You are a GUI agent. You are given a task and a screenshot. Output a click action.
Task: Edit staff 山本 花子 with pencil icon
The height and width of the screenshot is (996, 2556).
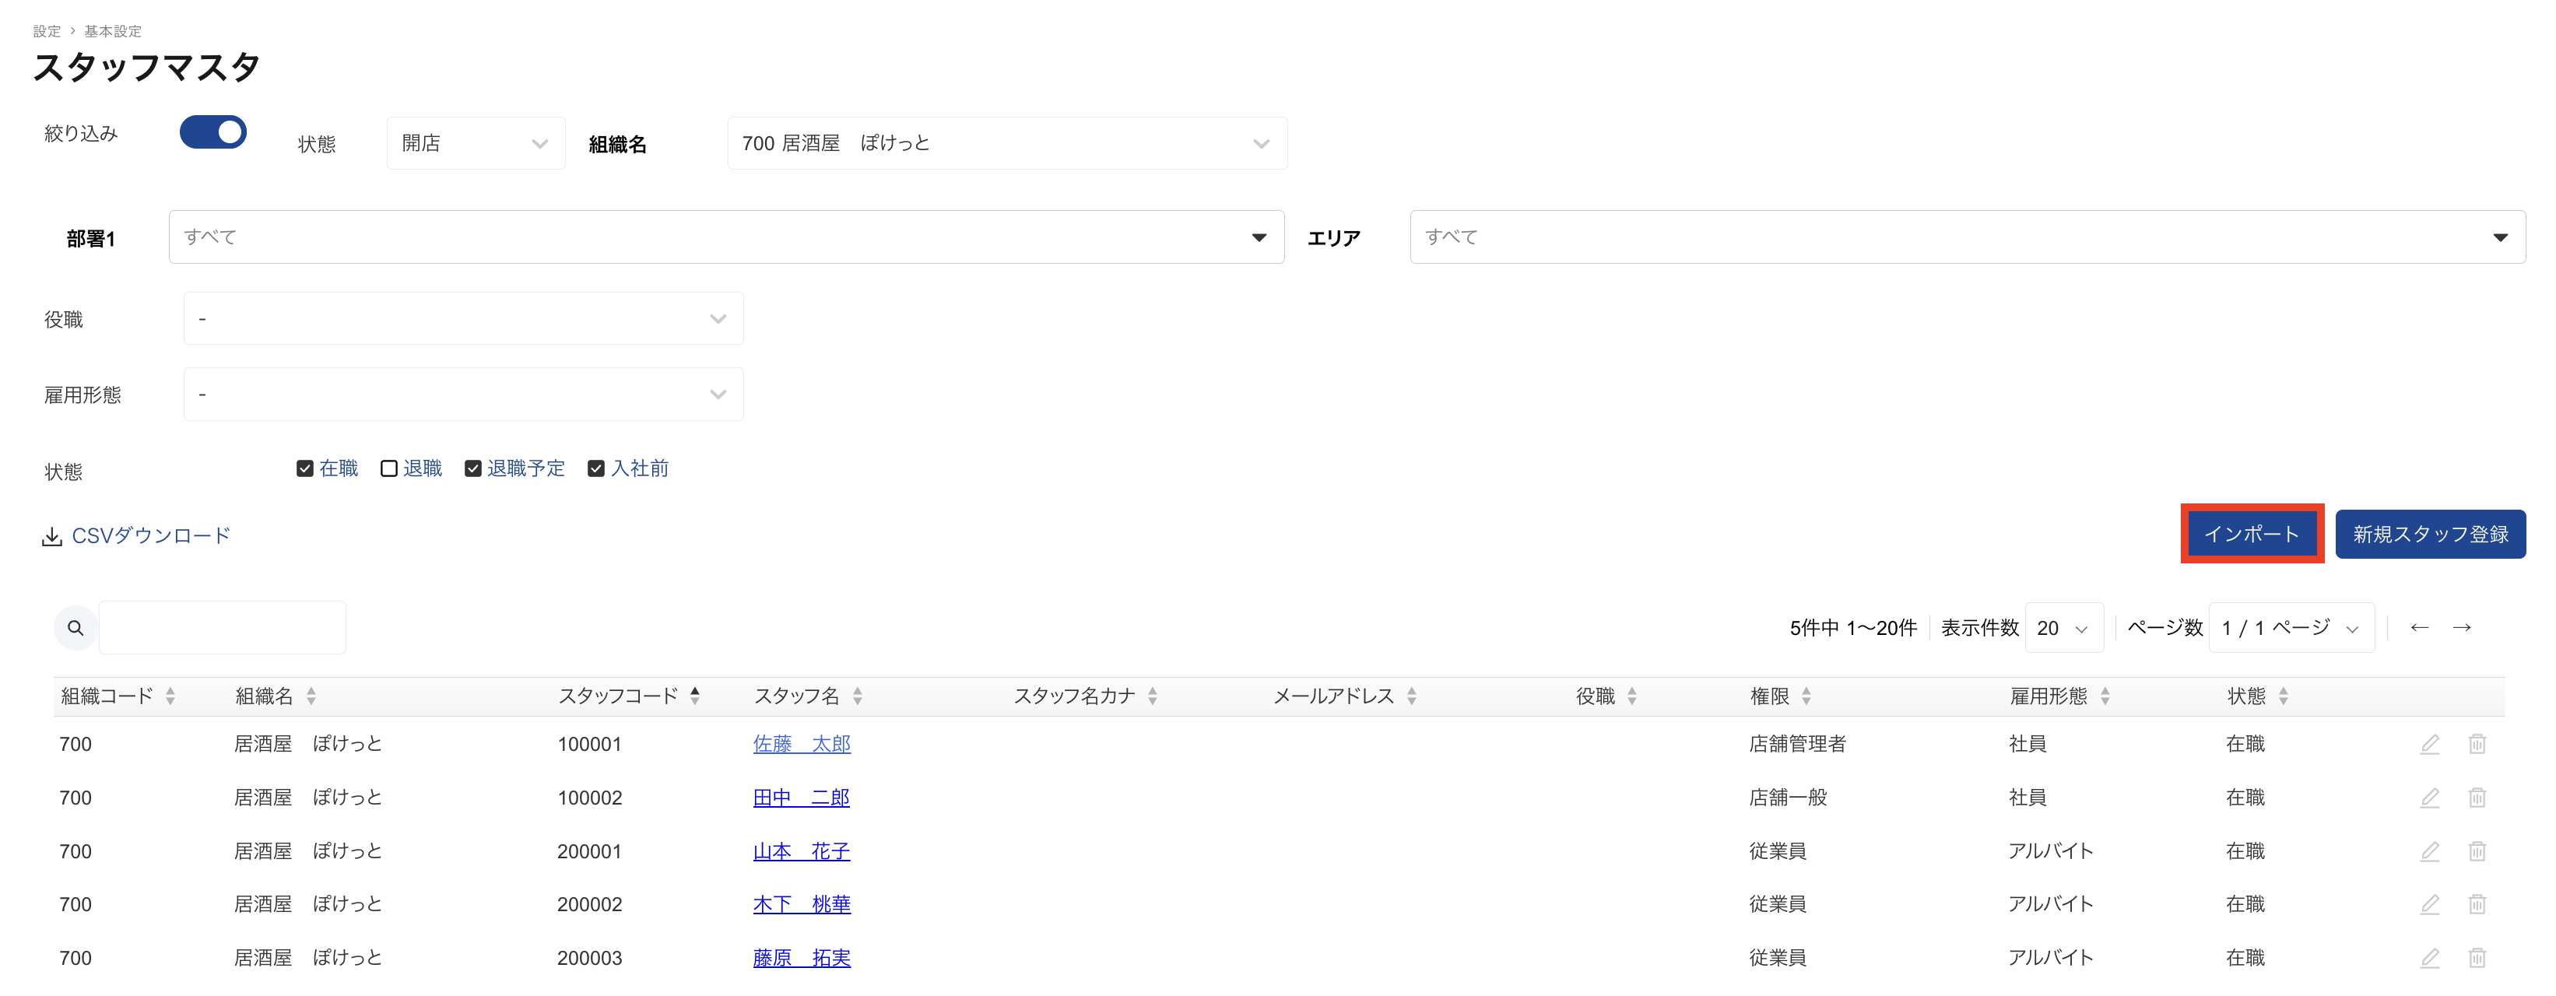point(2429,851)
